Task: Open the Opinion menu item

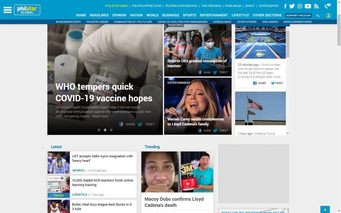Action: click(119, 15)
